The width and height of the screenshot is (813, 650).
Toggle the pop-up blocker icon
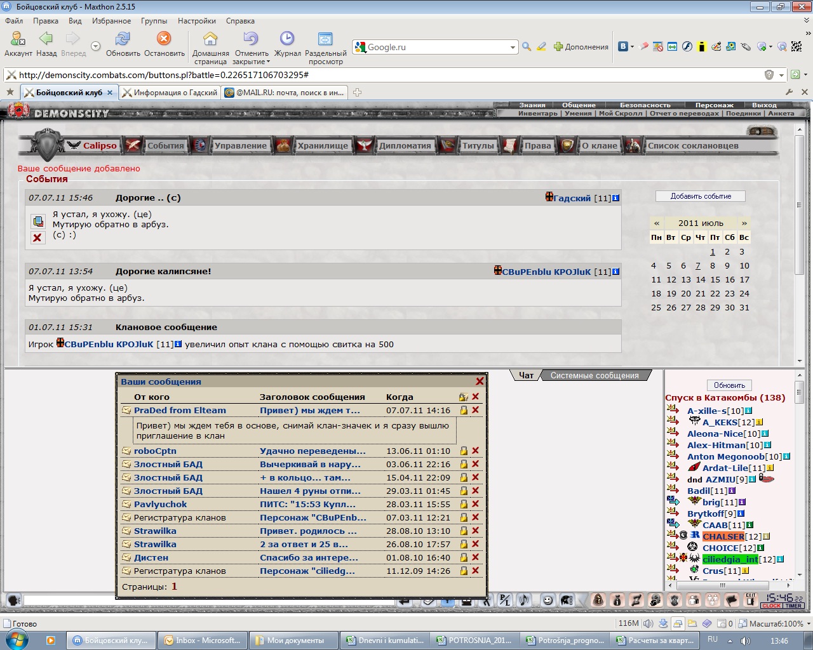click(x=658, y=47)
